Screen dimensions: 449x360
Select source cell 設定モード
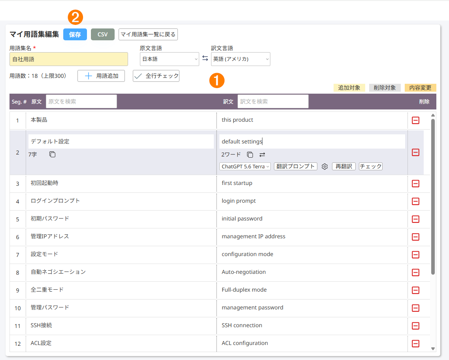121,254
